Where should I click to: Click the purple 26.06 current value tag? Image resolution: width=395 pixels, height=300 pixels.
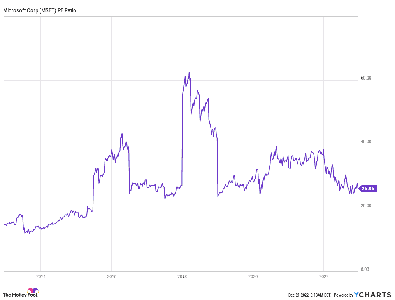click(x=369, y=189)
